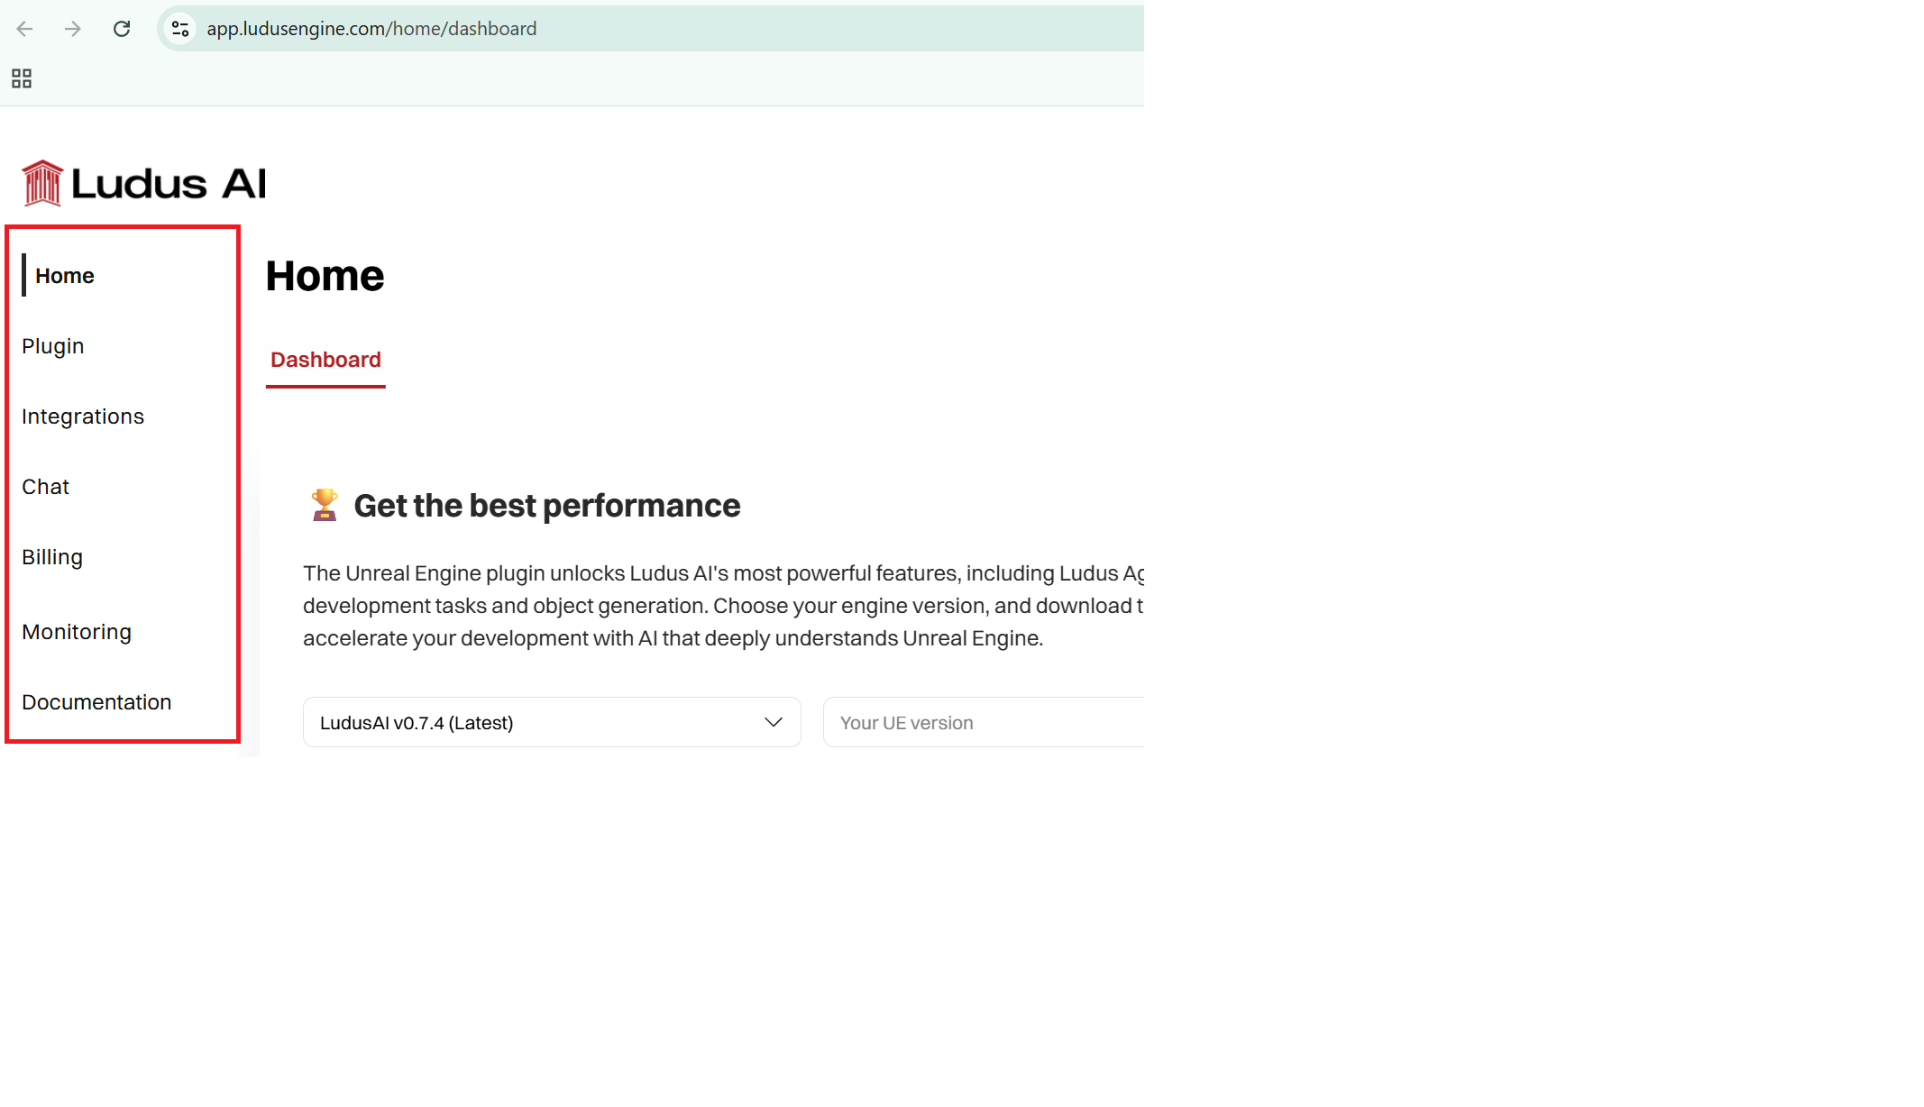The height and width of the screenshot is (1107, 1924).
Task: Open the Chat section
Action: 45,486
